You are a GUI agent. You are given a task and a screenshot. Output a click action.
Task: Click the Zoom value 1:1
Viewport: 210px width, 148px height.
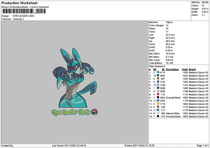click(x=203, y=15)
